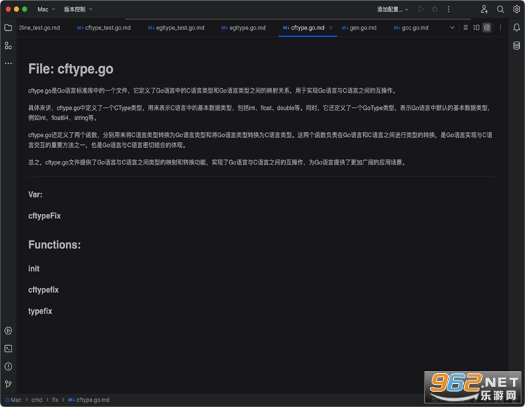Switch to preview-only view mode
This screenshot has height=407, width=525.
487,28
